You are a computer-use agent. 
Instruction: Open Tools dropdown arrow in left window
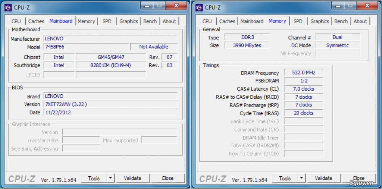pyautogui.click(x=110, y=178)
